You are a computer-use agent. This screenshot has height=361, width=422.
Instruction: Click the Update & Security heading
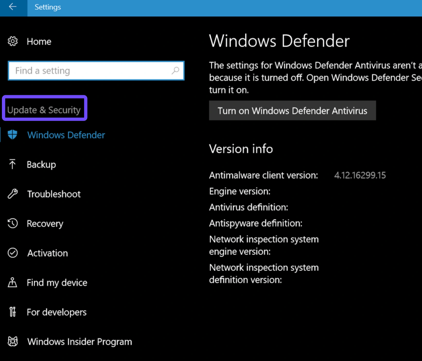(x=44, y=110)
